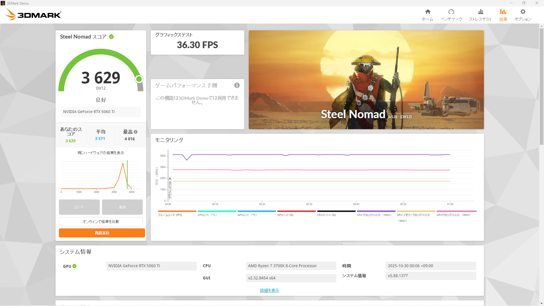Click green check next to Steel Nomad score
The width and height of the screenshot is (544, 306).
[111, 37]
